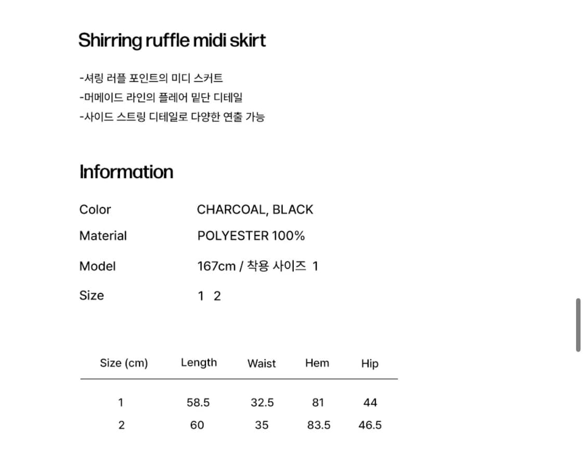Screen dimensions: 585x468
Task: Click the "Size (cm)" table header
Action: [124, 363]
